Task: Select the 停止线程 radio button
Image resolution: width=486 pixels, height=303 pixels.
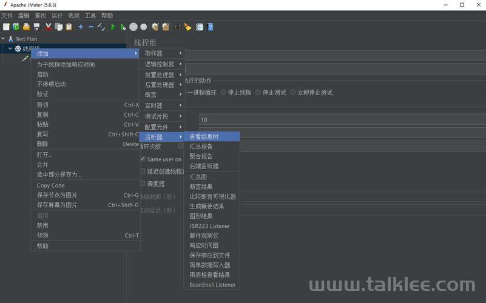Action: click(x=223, y=92)
